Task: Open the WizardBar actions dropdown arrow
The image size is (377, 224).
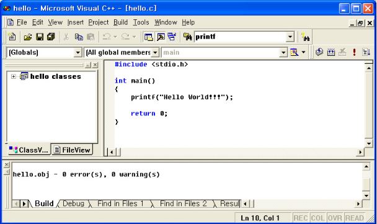Action: coord(303,52)
